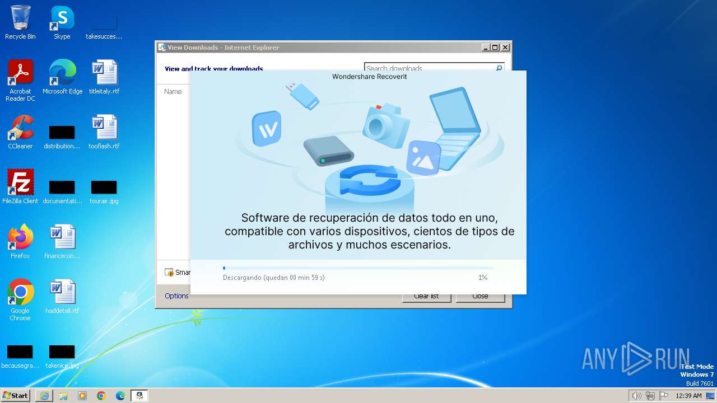Screen dimensions: 717x403
Task: Open Skype desktop shortcut
Action: (62, 22)
